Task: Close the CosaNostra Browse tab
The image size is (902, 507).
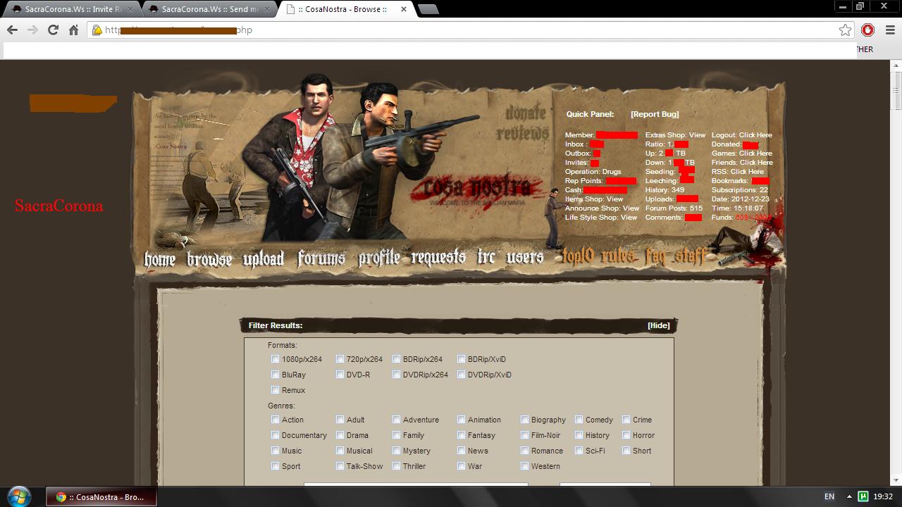Action: tap(403, 9)
